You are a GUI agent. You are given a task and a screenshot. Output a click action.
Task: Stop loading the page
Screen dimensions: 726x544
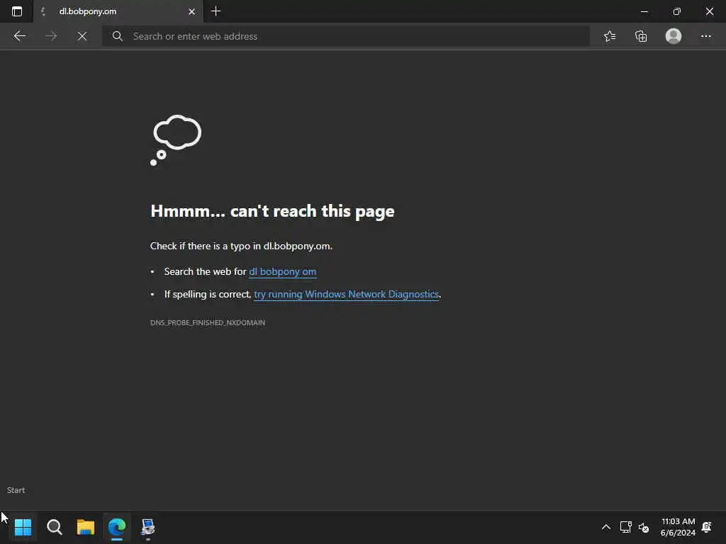82,36
